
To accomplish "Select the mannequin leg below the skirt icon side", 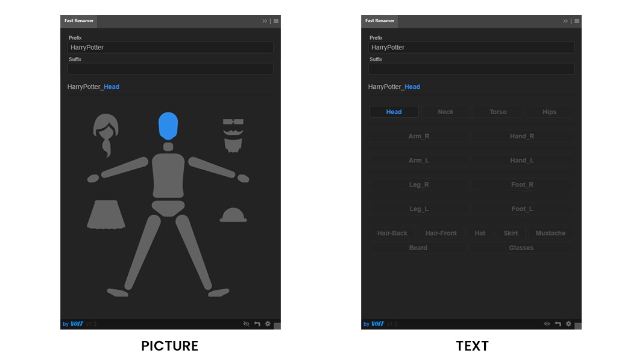I will (x=142, y=252).
